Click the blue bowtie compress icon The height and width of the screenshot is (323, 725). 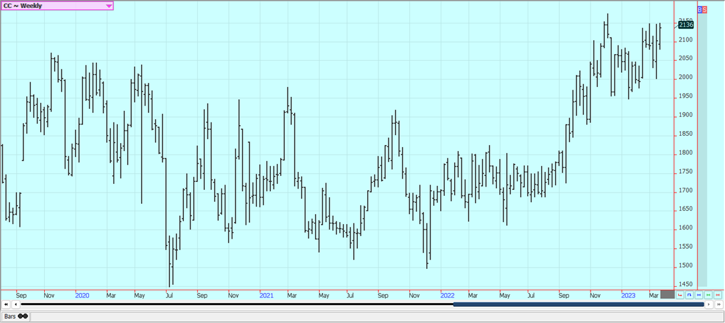[699, 295]
